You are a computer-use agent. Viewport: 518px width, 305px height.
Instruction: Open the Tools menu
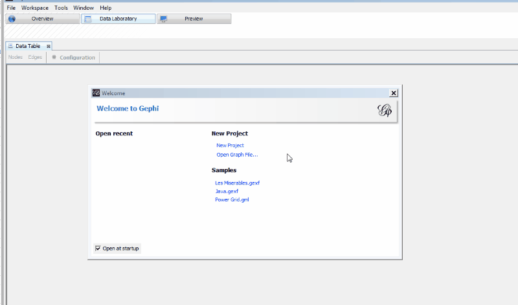point(61,8)
